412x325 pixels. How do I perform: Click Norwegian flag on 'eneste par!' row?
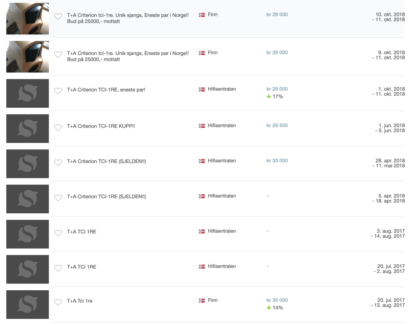[202, 89]
